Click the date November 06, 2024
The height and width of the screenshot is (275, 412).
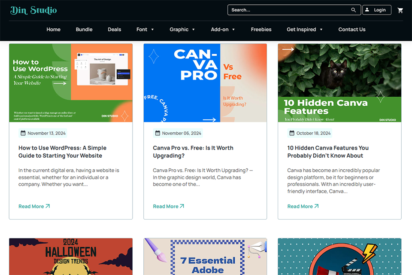tap(182, 133)
